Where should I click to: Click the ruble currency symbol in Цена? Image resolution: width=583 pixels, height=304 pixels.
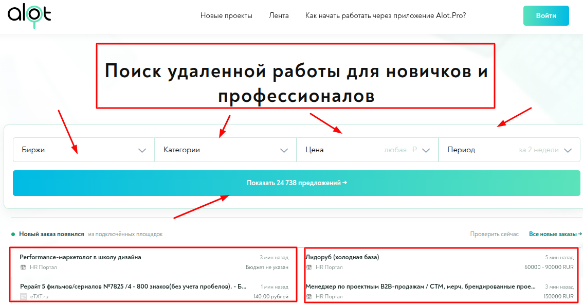click(414, 150)
